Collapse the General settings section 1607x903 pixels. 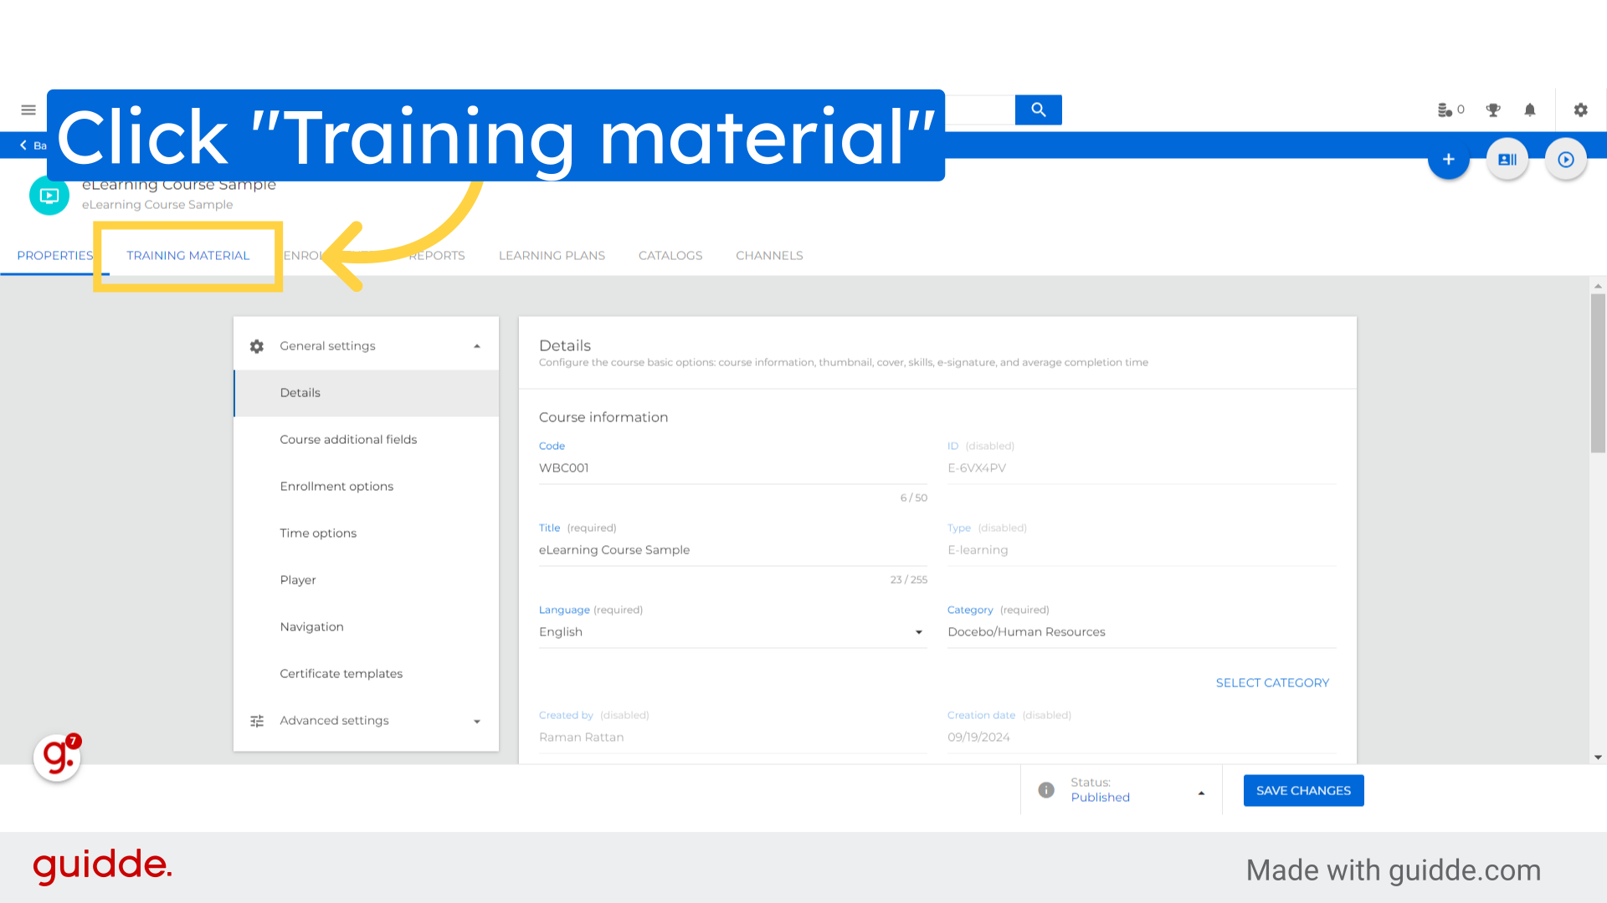(477, 344)
